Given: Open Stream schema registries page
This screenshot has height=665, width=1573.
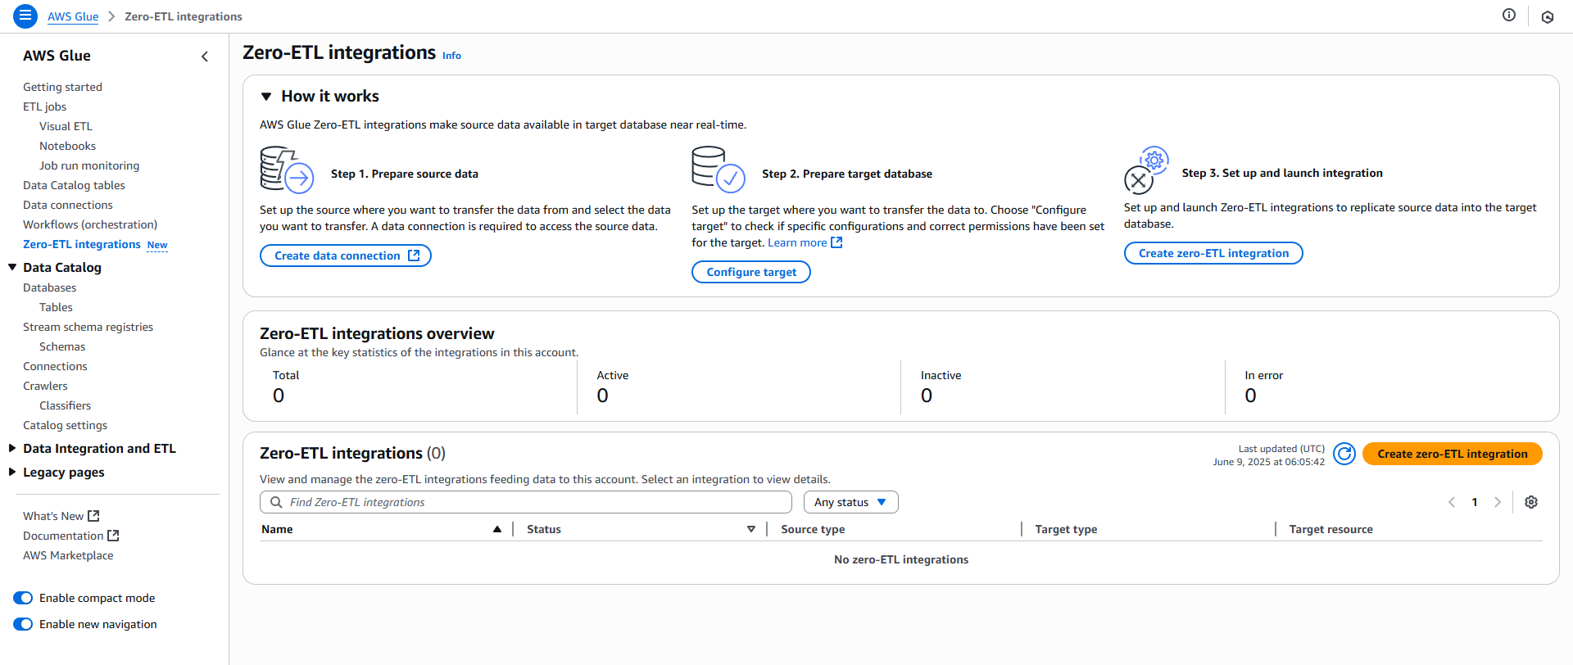Looking at the screenshot, I should [88, 327].
